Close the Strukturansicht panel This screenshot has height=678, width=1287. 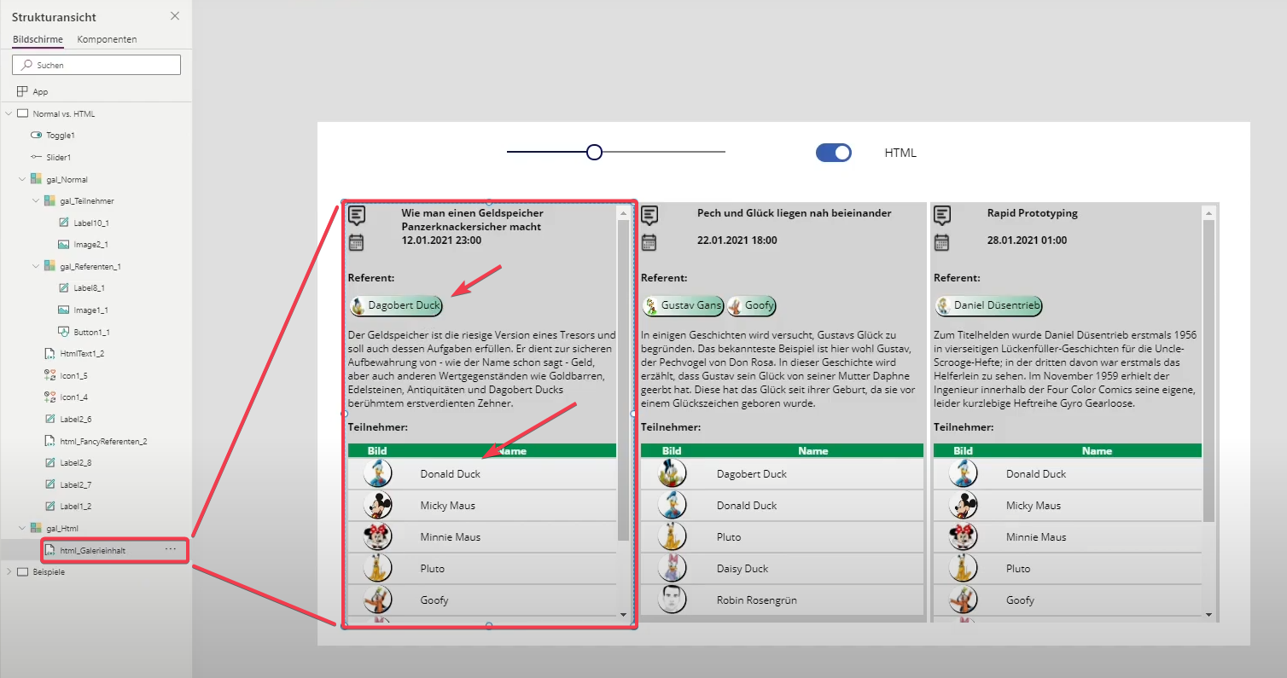[175, 16]
